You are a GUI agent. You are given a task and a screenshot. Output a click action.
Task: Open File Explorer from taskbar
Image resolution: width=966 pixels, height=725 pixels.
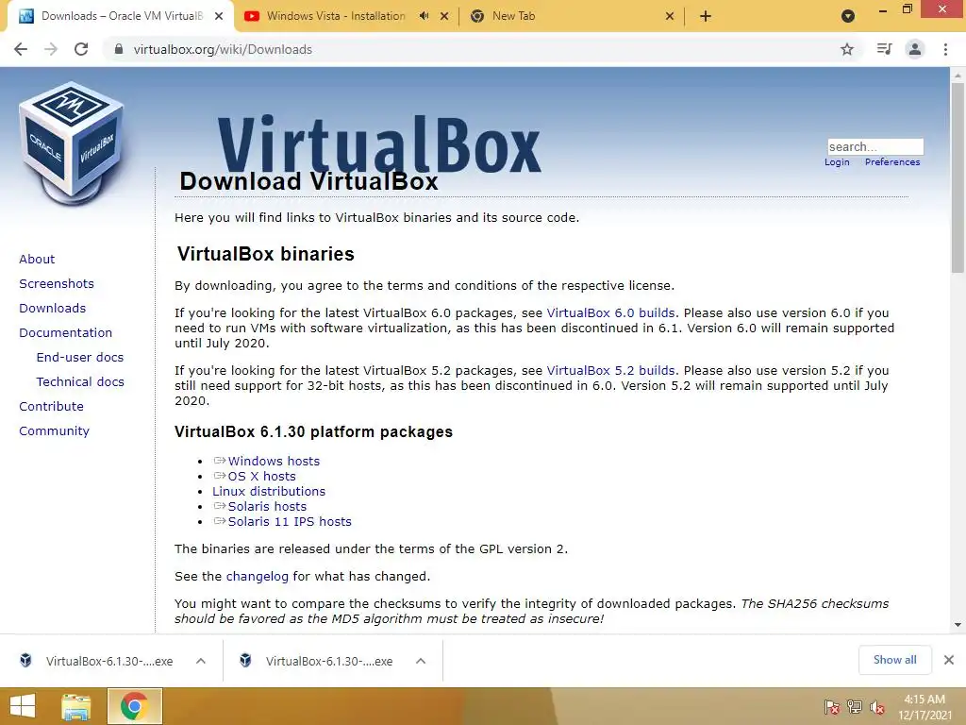(x=75, y=706)
